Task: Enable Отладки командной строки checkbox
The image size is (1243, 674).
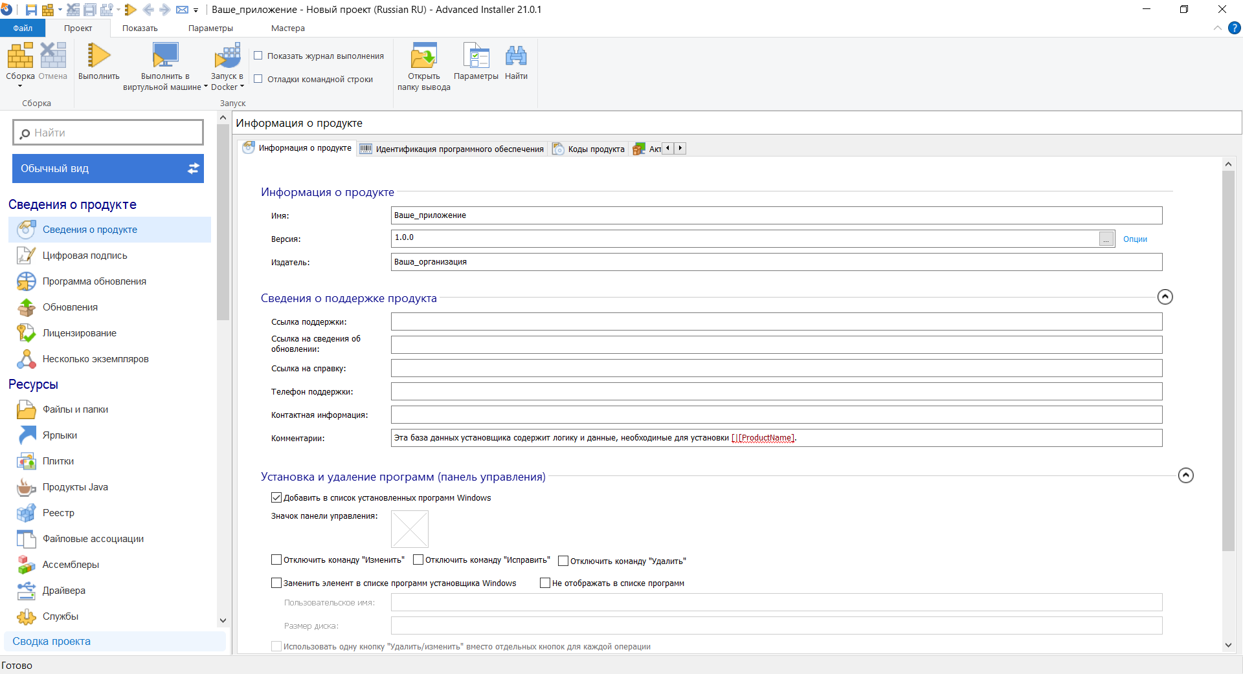Action: point(258,79)
